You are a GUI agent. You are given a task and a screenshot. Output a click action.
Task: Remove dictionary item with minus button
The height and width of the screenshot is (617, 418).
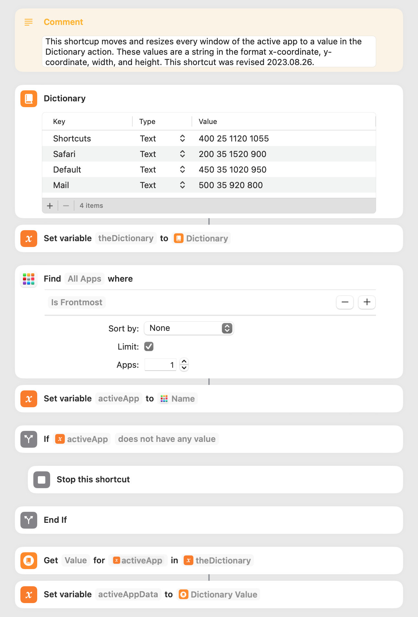(66, 206)
